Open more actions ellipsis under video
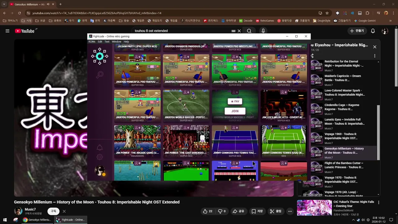The image size is (398, 224). (290, 211)
